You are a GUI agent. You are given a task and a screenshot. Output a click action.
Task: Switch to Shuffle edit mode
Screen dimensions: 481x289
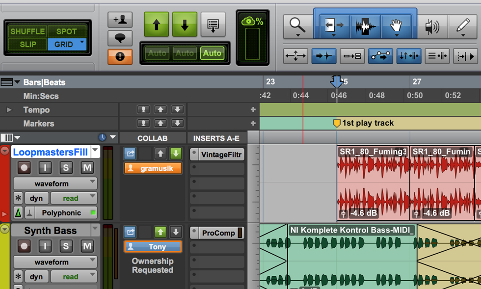point(27,31)
